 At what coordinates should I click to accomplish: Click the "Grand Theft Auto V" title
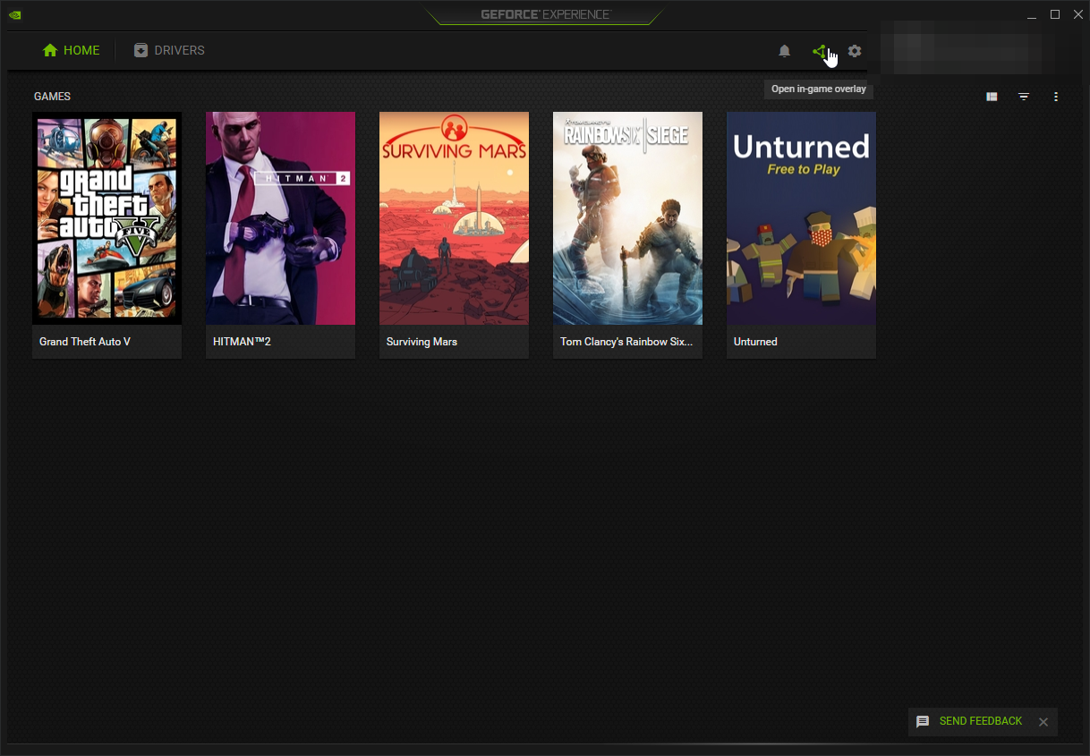pos(85,342)
